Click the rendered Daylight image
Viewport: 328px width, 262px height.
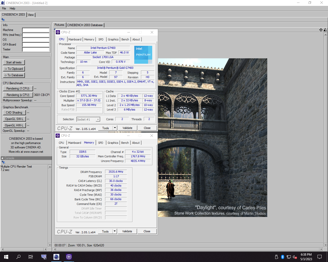[x=212, y=138]
